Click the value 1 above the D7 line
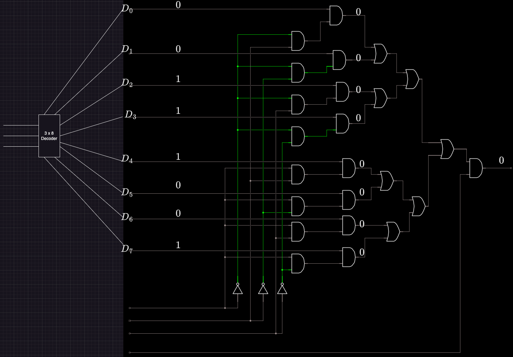 pos(178,245)
